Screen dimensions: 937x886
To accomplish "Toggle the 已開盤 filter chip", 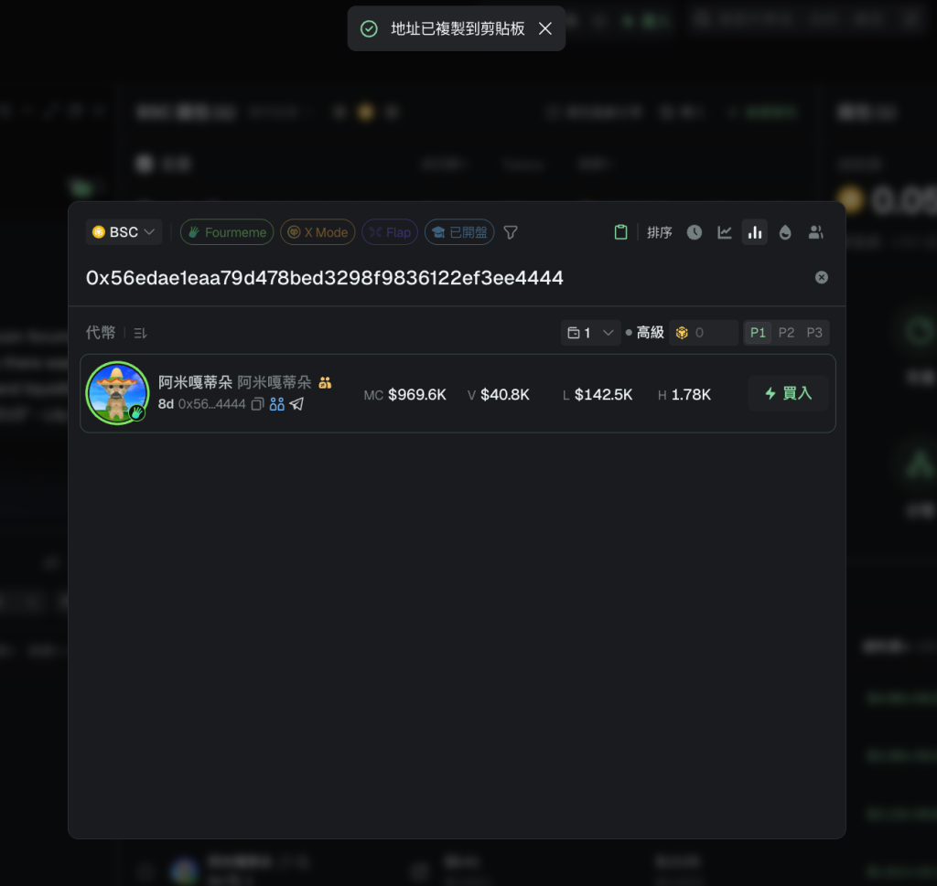I will pyautogui.click(x=459, y=232).
